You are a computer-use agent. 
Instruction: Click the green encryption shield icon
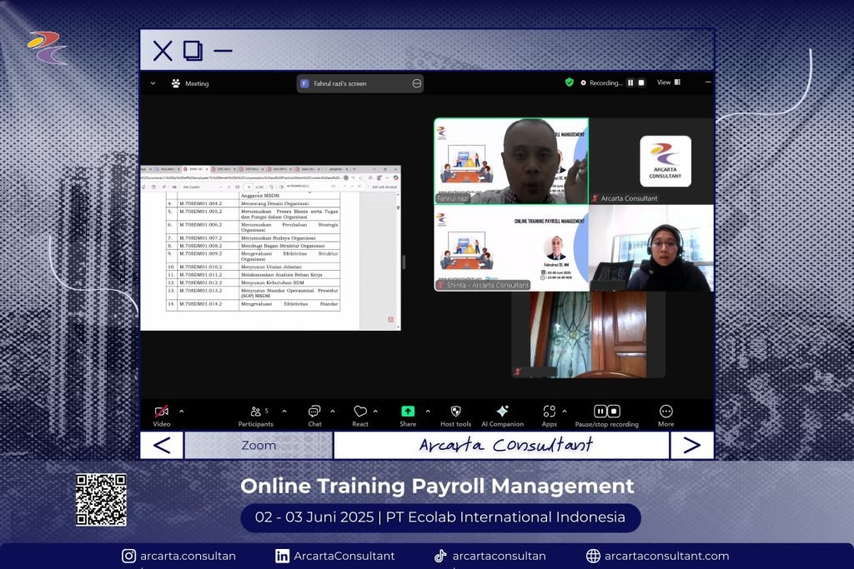coord(570,82)
